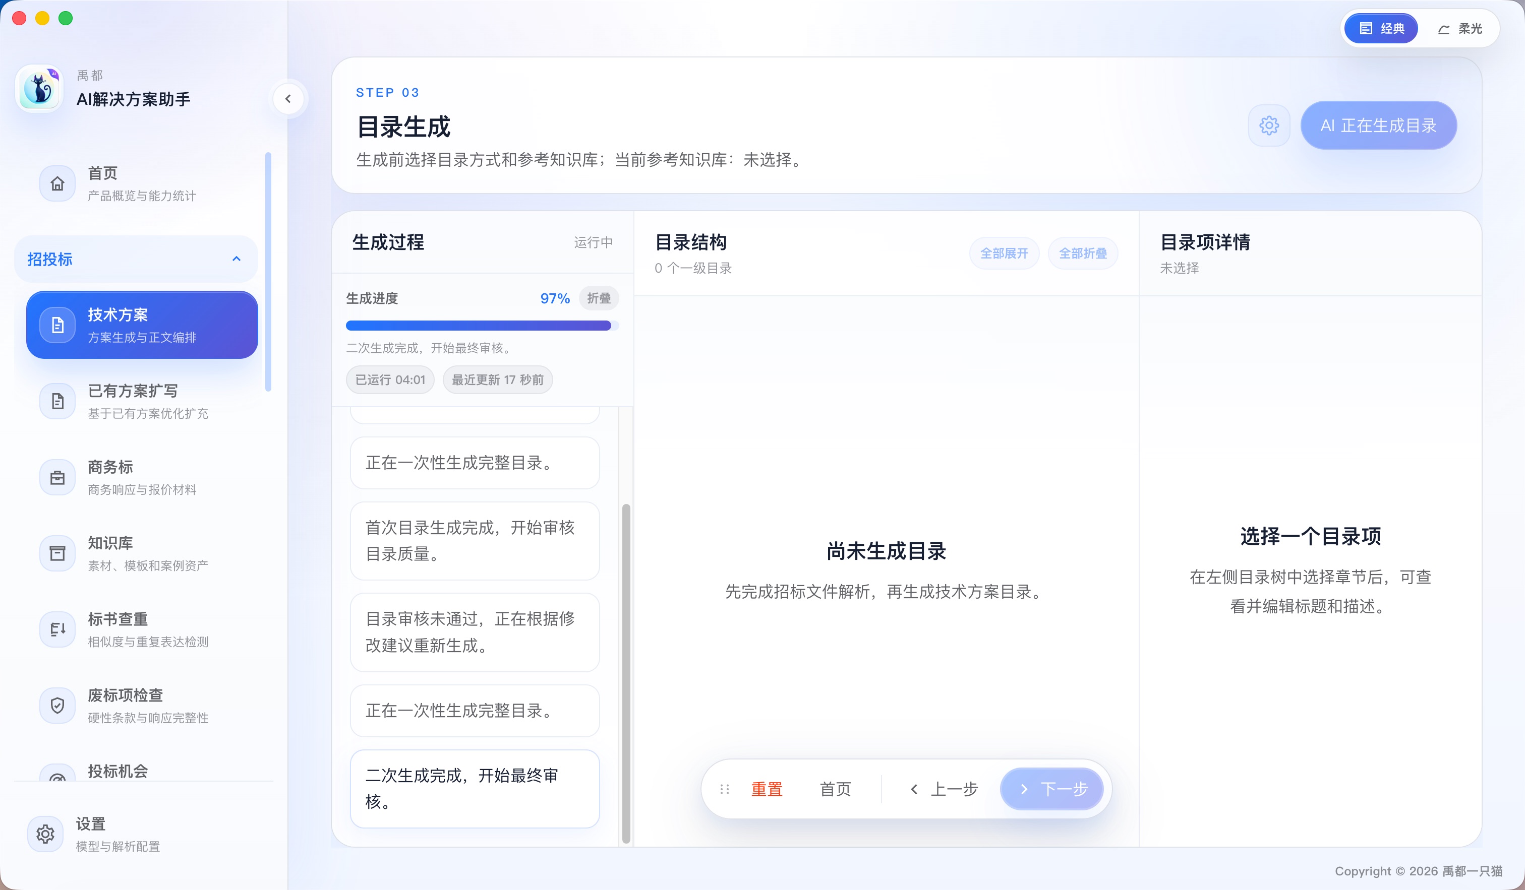Click 首页 in the floating toolbar

[835, 789]
